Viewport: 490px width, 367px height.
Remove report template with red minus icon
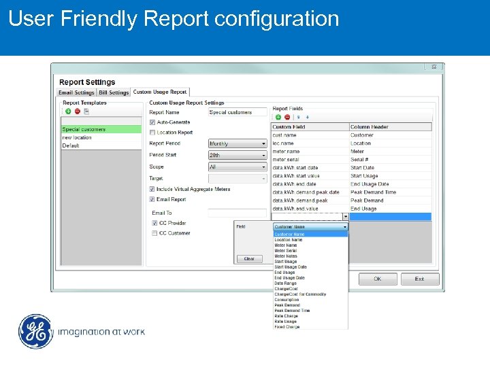(x=78, y=111)
